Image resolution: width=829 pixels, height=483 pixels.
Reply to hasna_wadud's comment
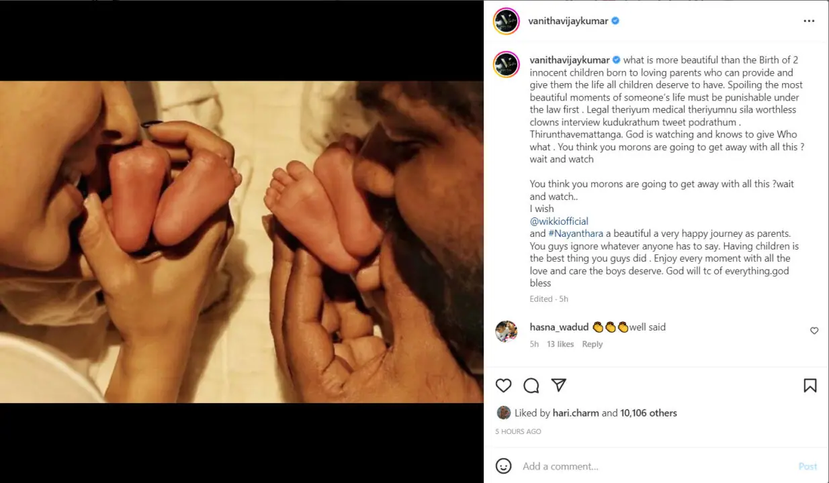coord(592,344)
